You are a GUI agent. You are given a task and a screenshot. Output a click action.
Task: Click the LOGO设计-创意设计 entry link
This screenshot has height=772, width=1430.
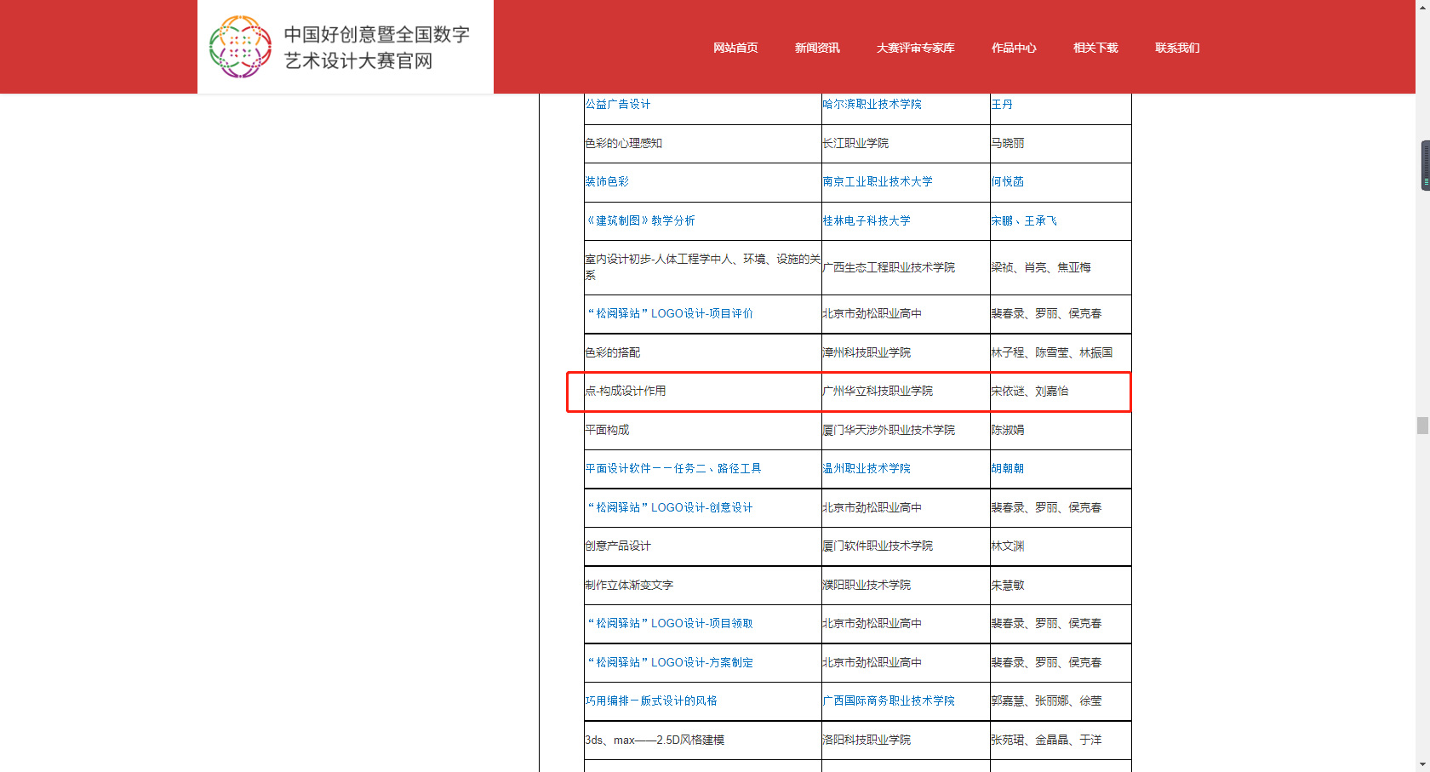tap(670, 507)
